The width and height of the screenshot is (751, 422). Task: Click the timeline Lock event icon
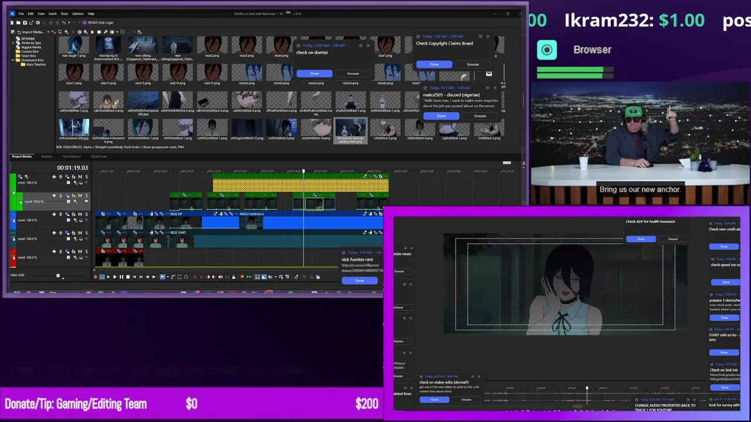click(x=234, y=277)
